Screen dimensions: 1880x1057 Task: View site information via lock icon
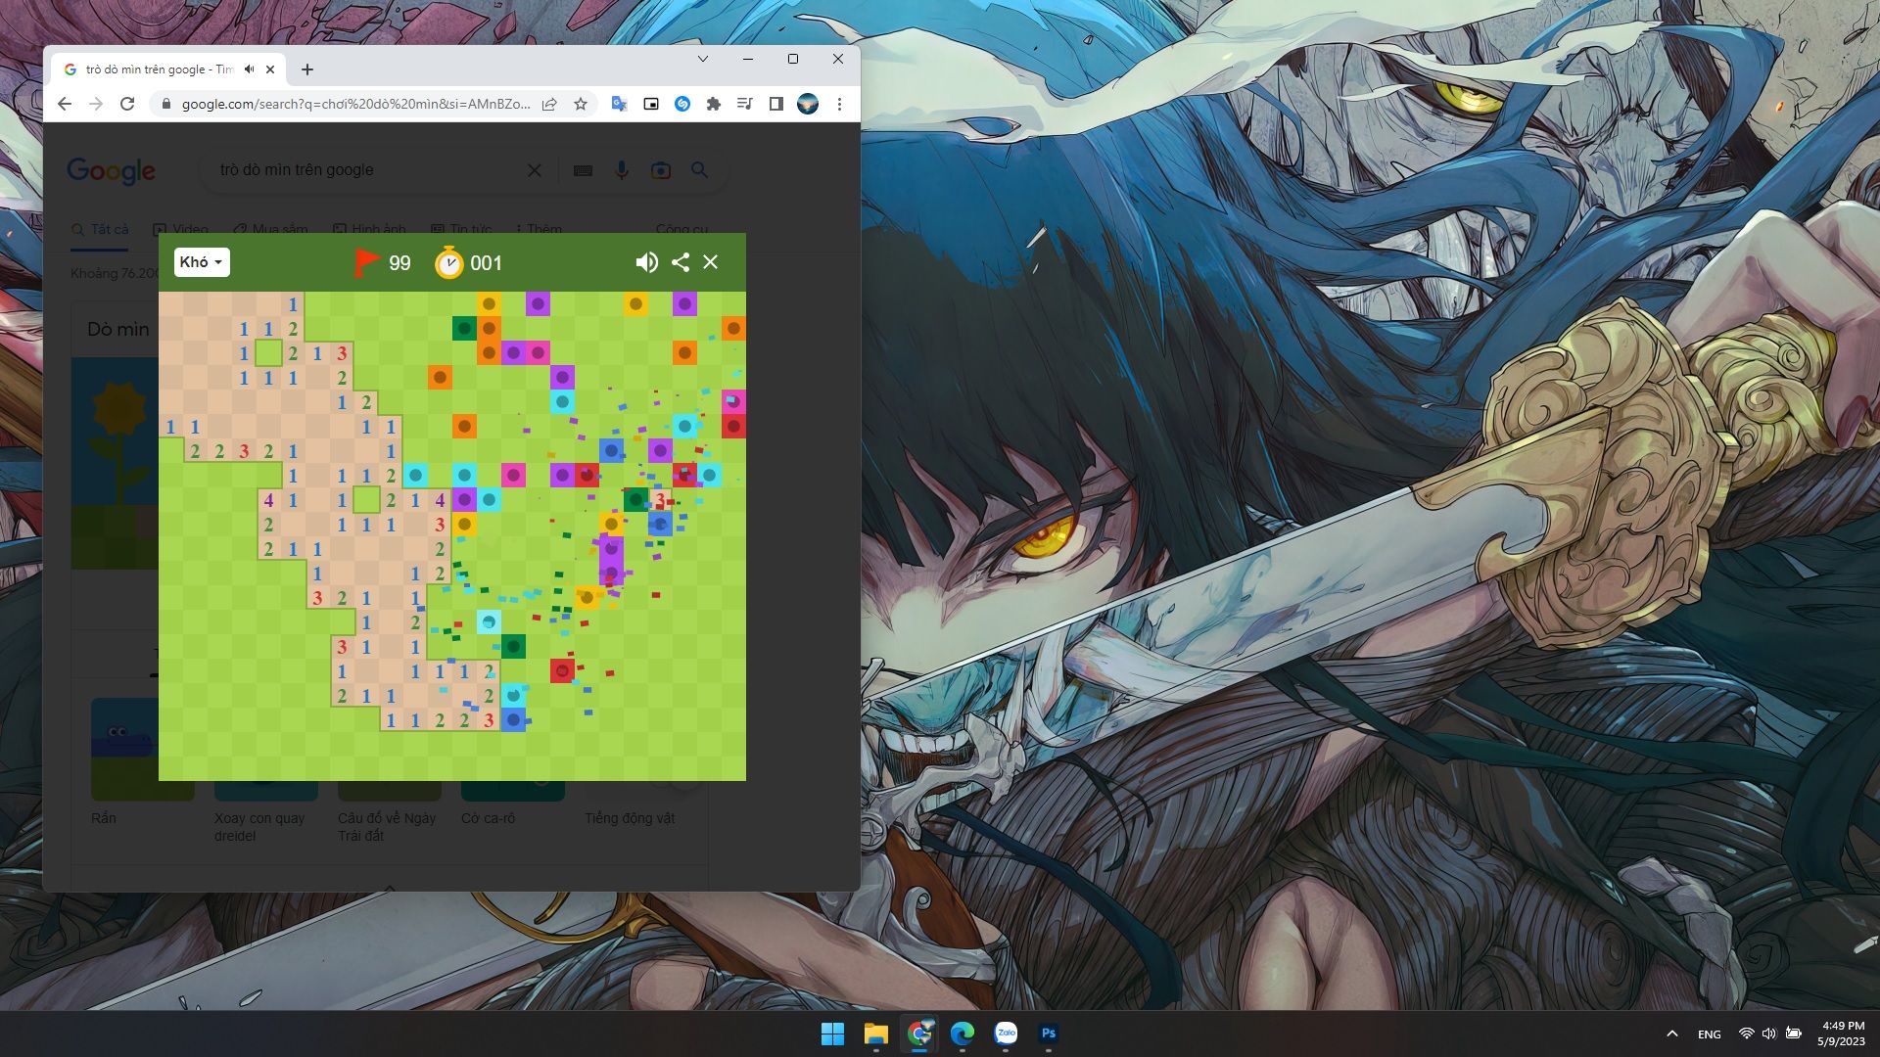coord(165,104)
